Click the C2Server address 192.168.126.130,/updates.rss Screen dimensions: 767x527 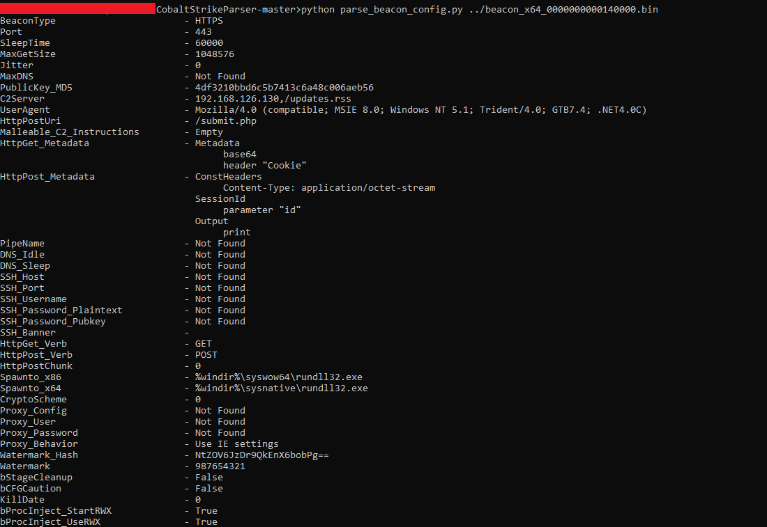273,99
